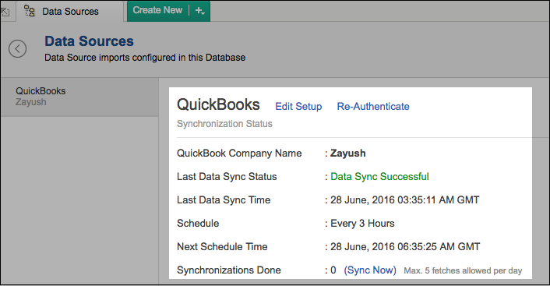Click the back arrow circle icon

pyautogui.click(x=18, y=49)
